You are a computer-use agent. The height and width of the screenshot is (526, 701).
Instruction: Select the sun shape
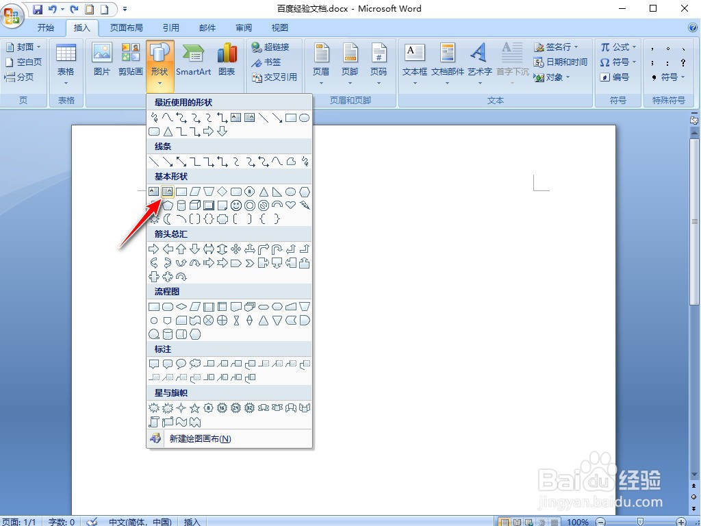[x=154, y=218]
